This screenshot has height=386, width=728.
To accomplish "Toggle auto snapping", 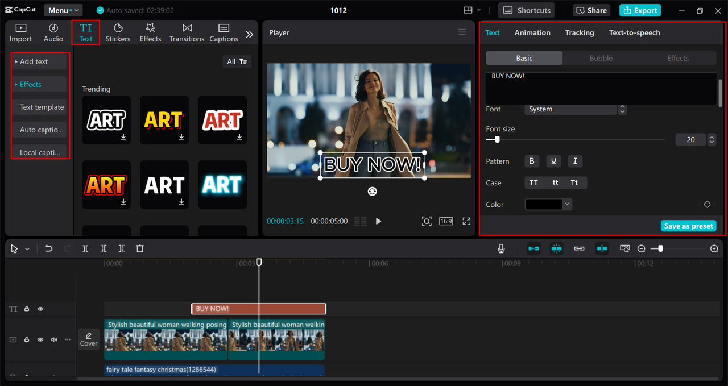I will [x=556, y=248].
